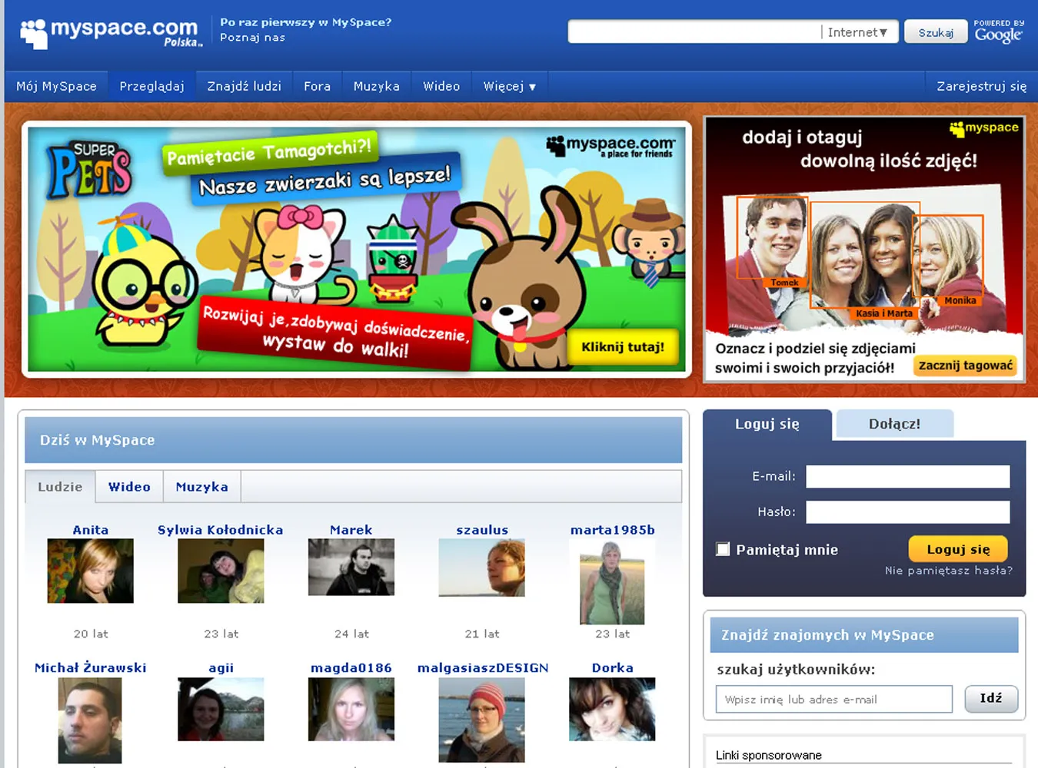Image resolution: width=1038 pixels, height=768 pixels.
Task: Click the Szukaj search button
Action: coord(936,31)
